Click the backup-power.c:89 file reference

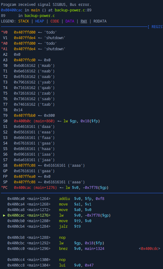click(73, 10)
